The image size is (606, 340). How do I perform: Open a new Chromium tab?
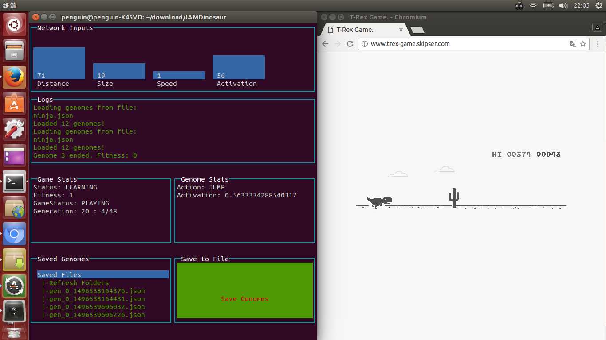[417, 30]
